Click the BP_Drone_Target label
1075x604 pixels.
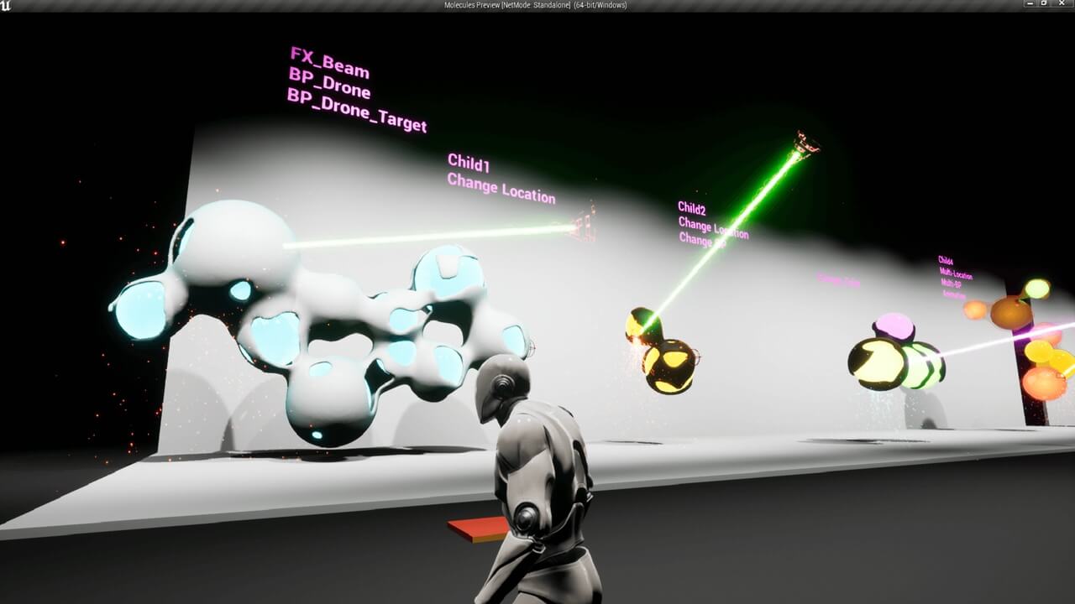357,111
